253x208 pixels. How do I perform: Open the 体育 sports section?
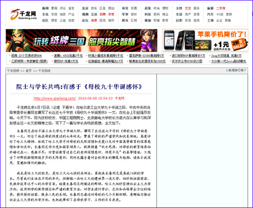tap(125, 8)
